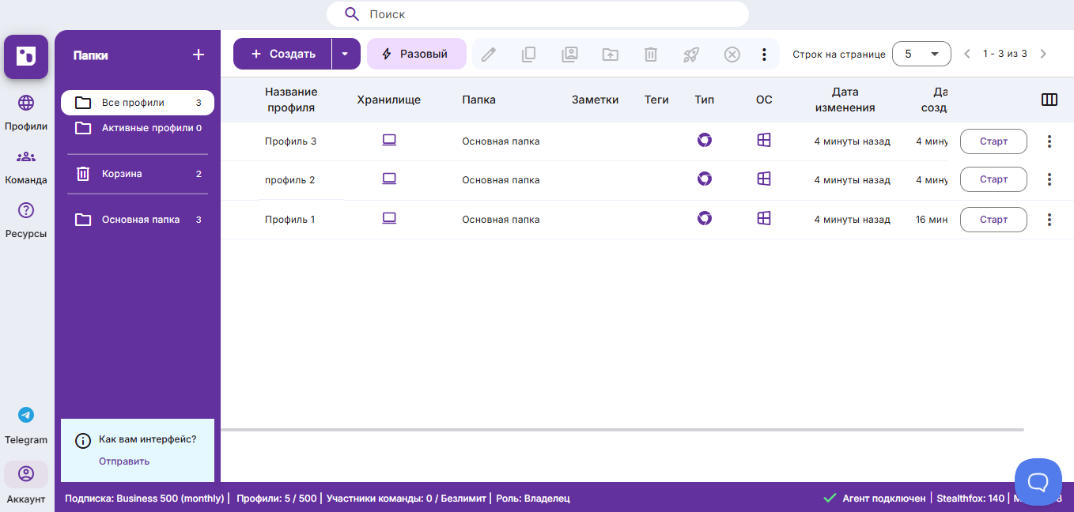
Task: Click профиль 2 name cell
Action: click(290, 180)
